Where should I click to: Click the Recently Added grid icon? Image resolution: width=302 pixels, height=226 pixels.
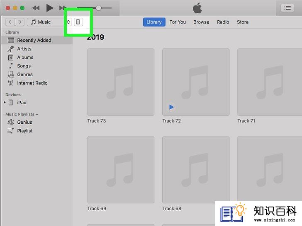(x=11, y=40)
